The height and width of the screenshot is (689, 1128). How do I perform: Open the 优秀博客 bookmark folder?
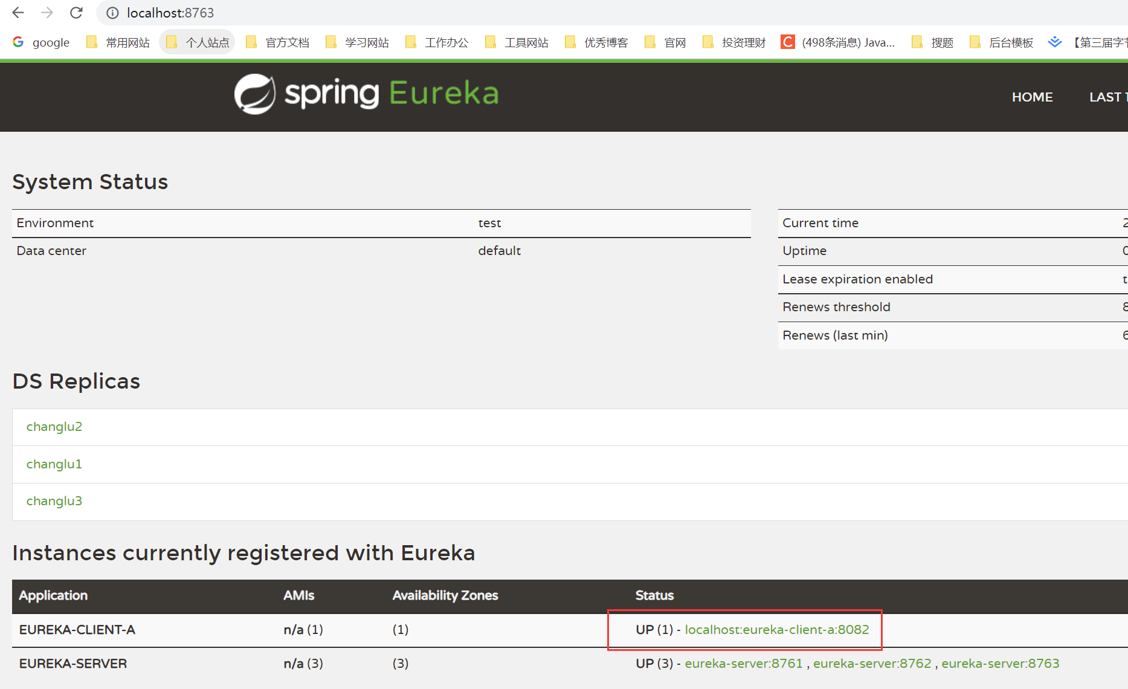[x=596, y=42]
